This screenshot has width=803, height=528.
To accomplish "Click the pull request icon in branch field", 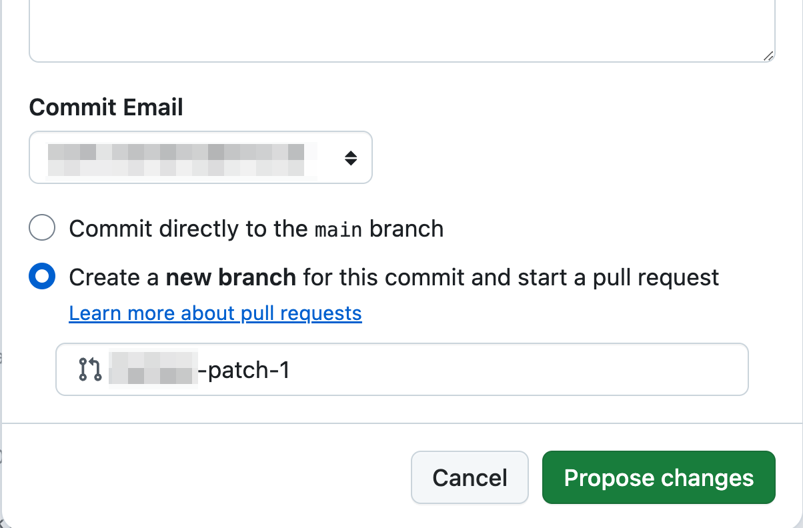I will point(90,369).
